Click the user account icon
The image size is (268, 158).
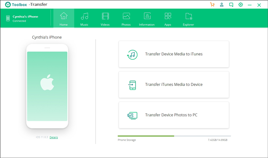click(x=222, y=5)
